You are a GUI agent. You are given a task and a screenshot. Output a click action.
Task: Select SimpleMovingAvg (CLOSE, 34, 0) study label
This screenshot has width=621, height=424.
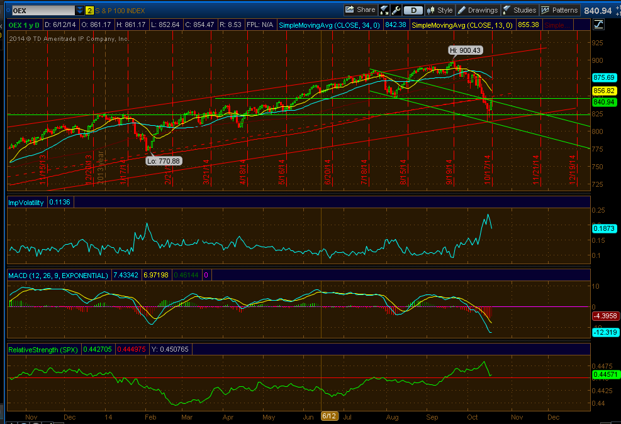[x=329, y=25]
